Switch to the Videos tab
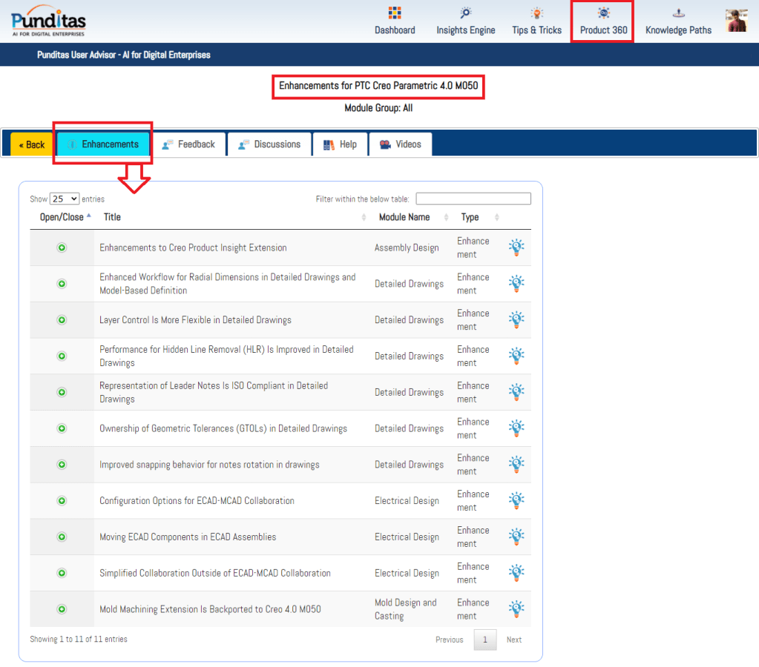This screenshot has width=759, height=667. click(400, 145)
